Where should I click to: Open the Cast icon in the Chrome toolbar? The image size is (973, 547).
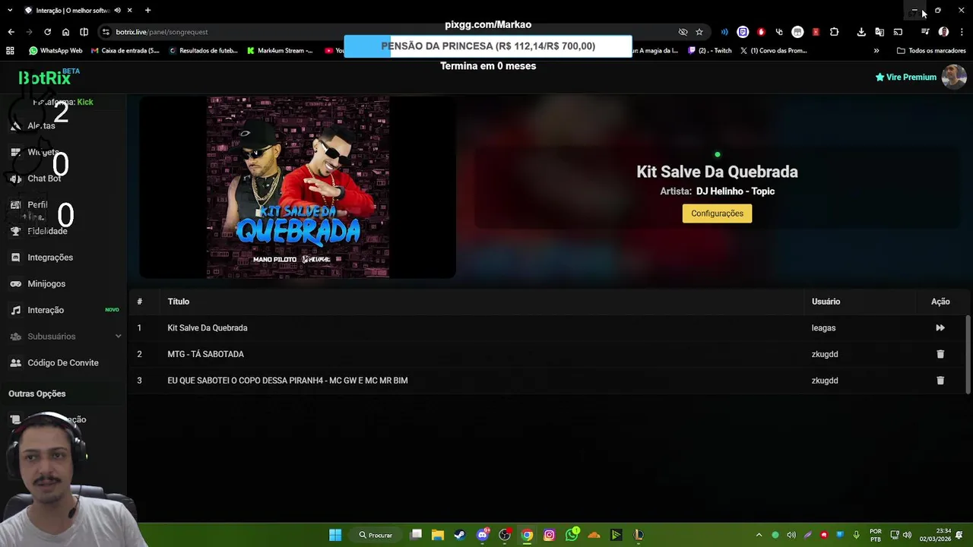click(898, 32)
